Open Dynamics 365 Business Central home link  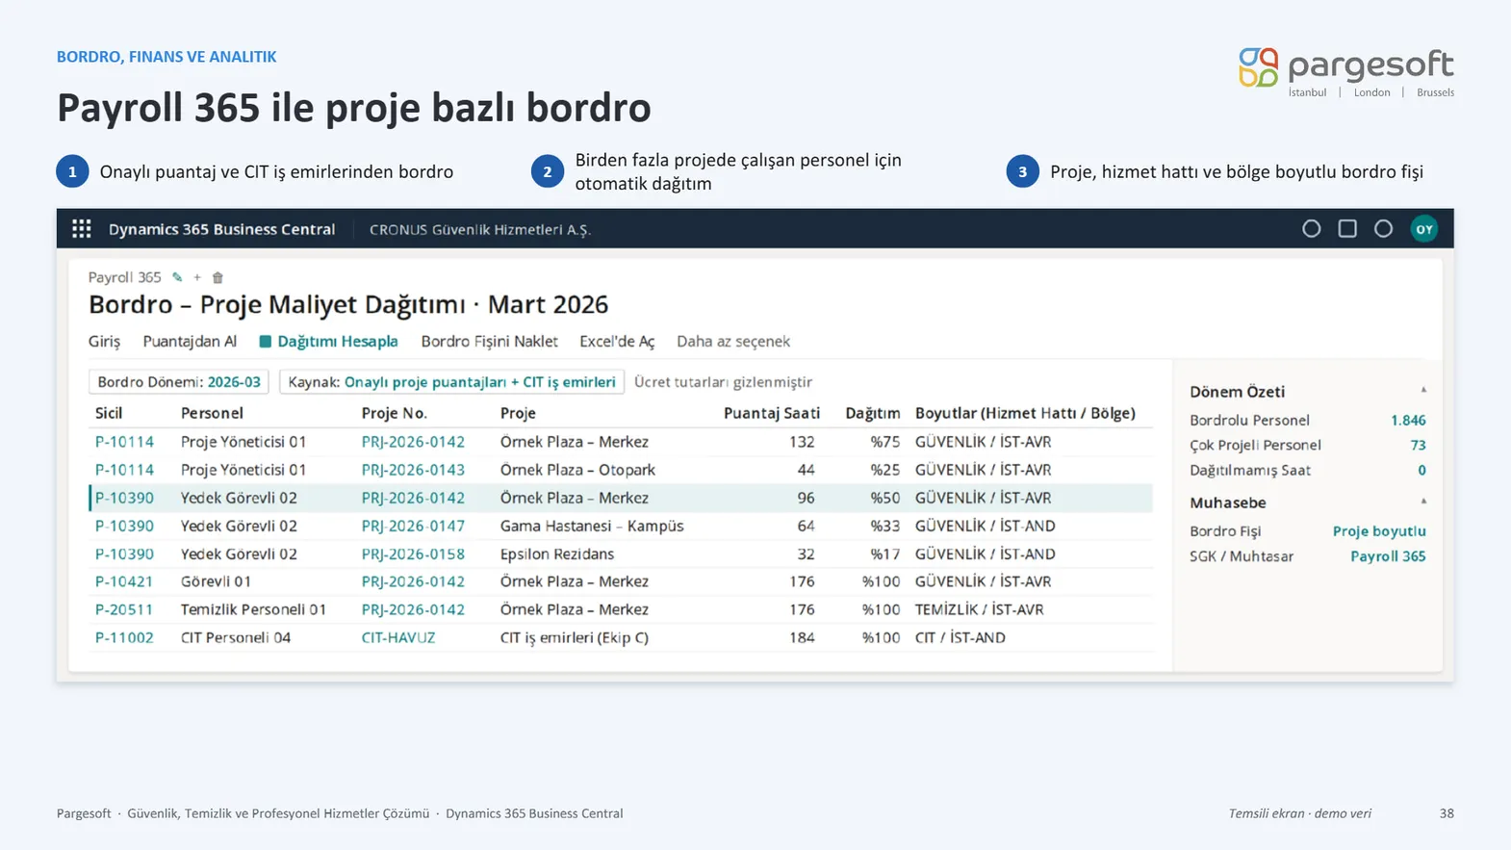pyautogui.click(x=221, y=229)
